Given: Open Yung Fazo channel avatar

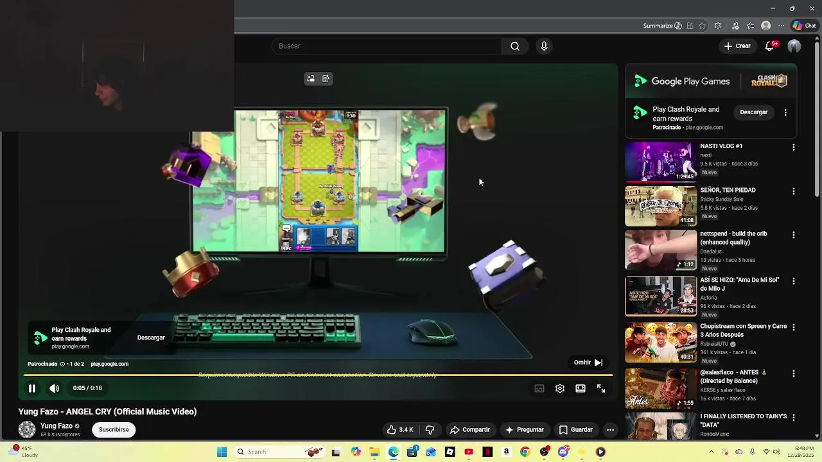Looking at the screenshot, I should click(27, 429).
